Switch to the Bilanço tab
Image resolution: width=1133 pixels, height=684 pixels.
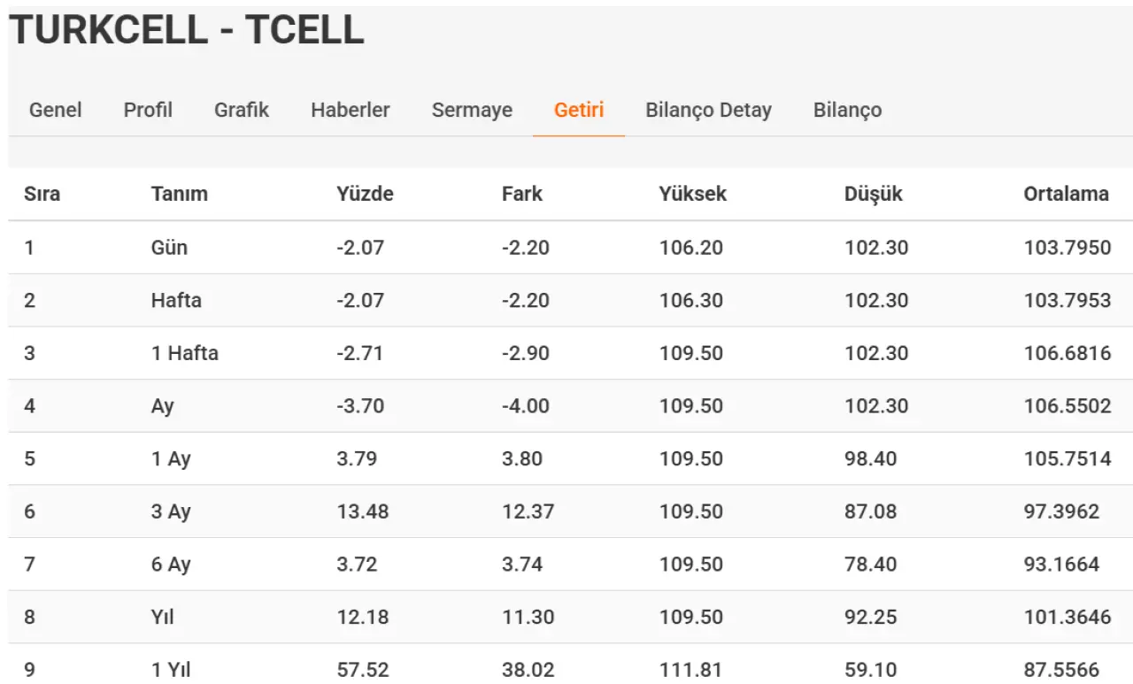pyautogui.click(x=847, y=110)
